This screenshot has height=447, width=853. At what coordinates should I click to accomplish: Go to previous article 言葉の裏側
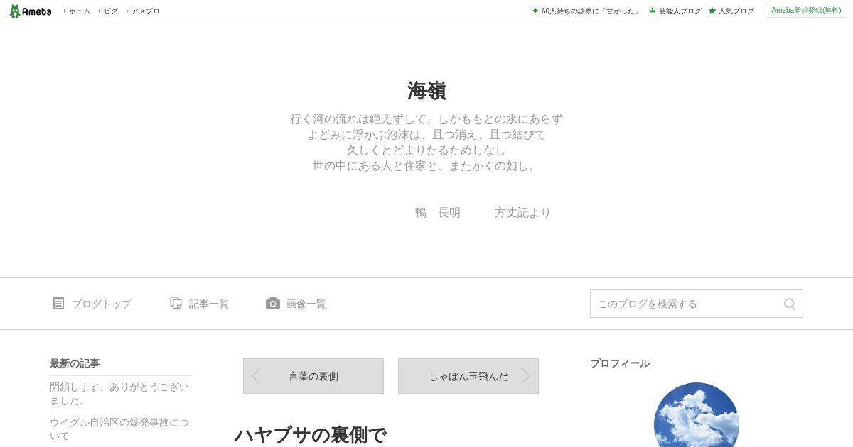pyautogui.click(x=313, y=376)
